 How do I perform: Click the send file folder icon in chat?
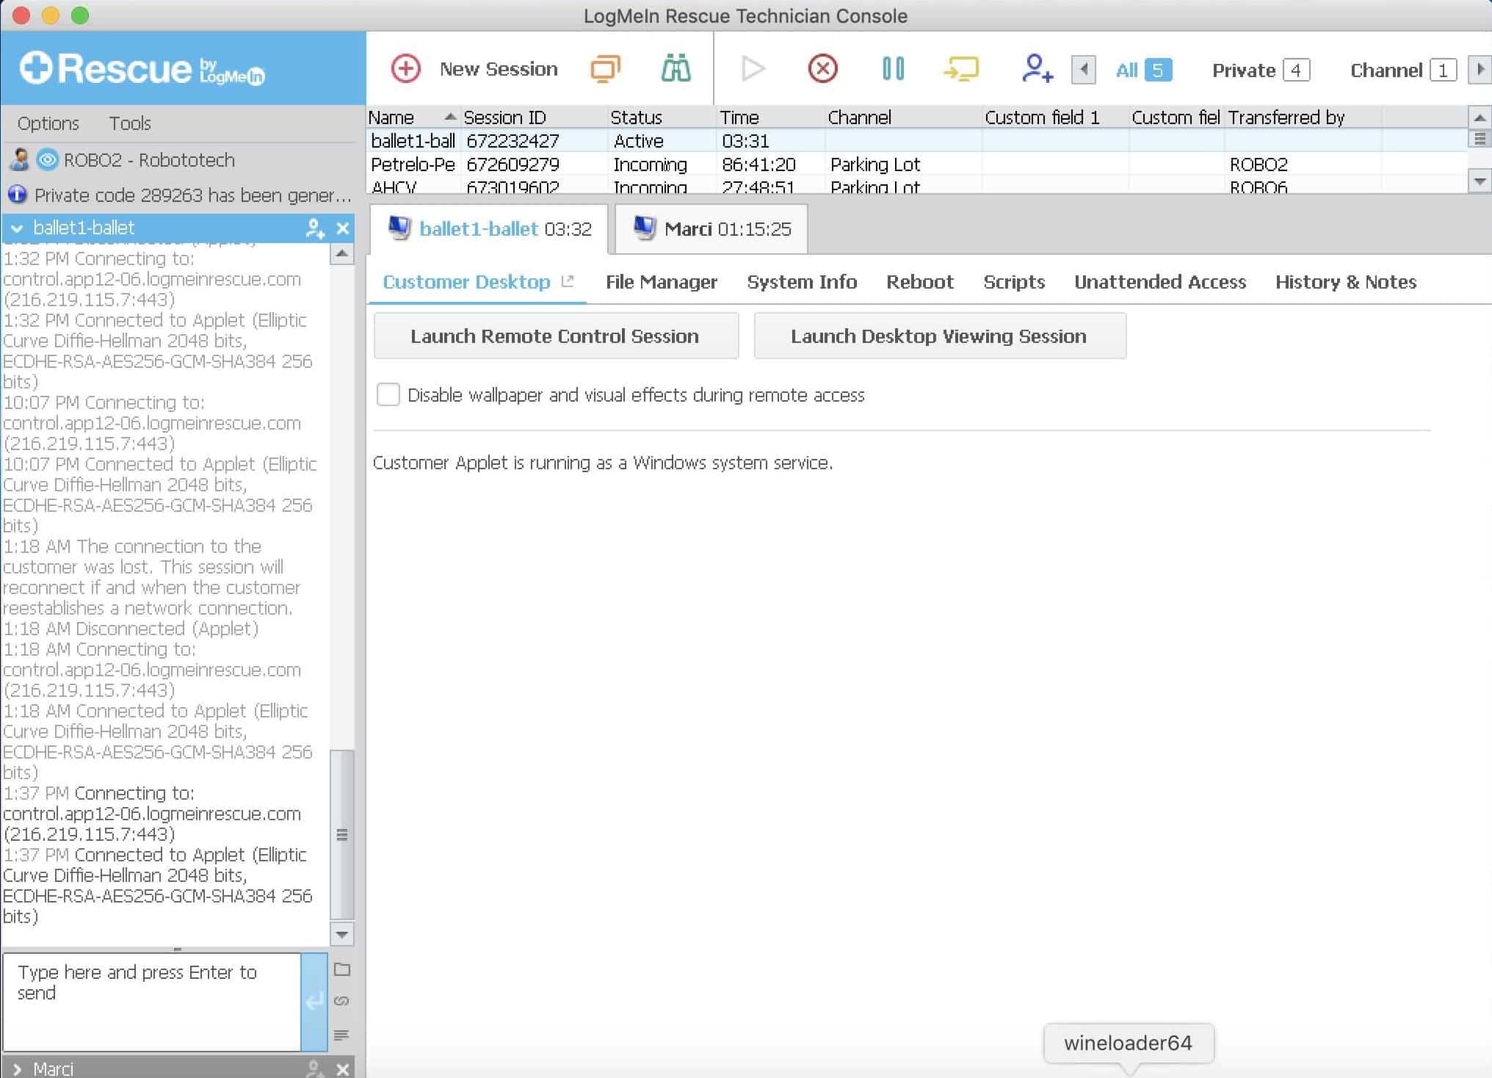point(342,969)
